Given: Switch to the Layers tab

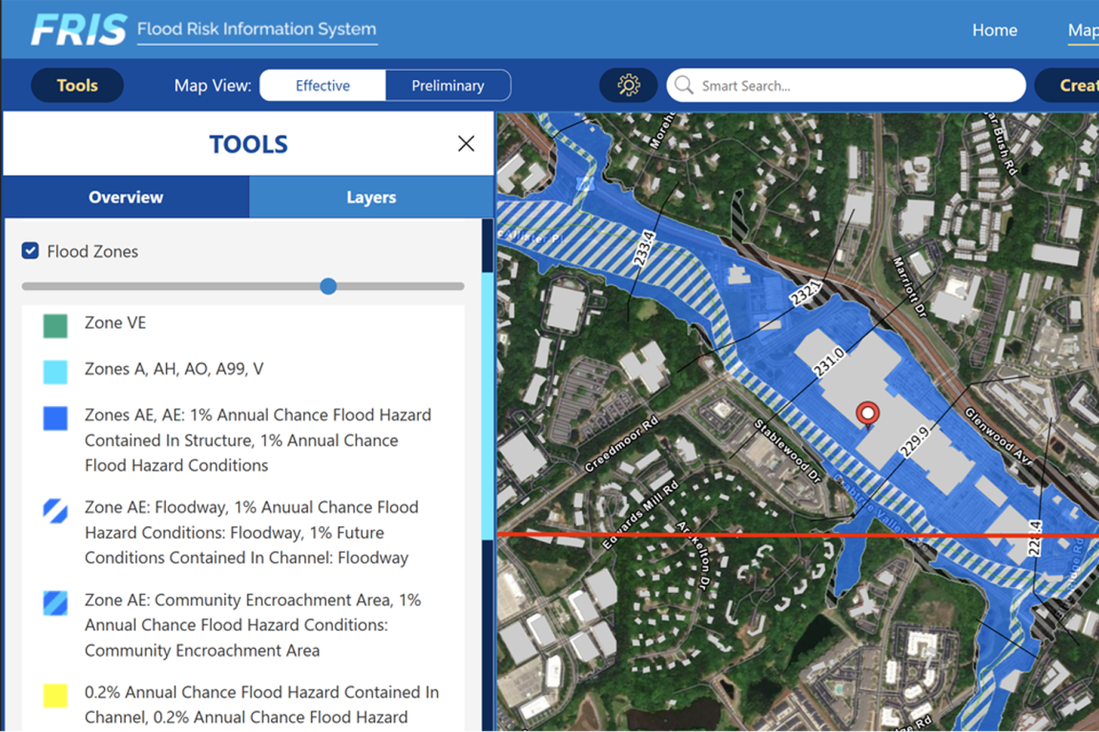Looking at the screenshot, I should 371,197.
